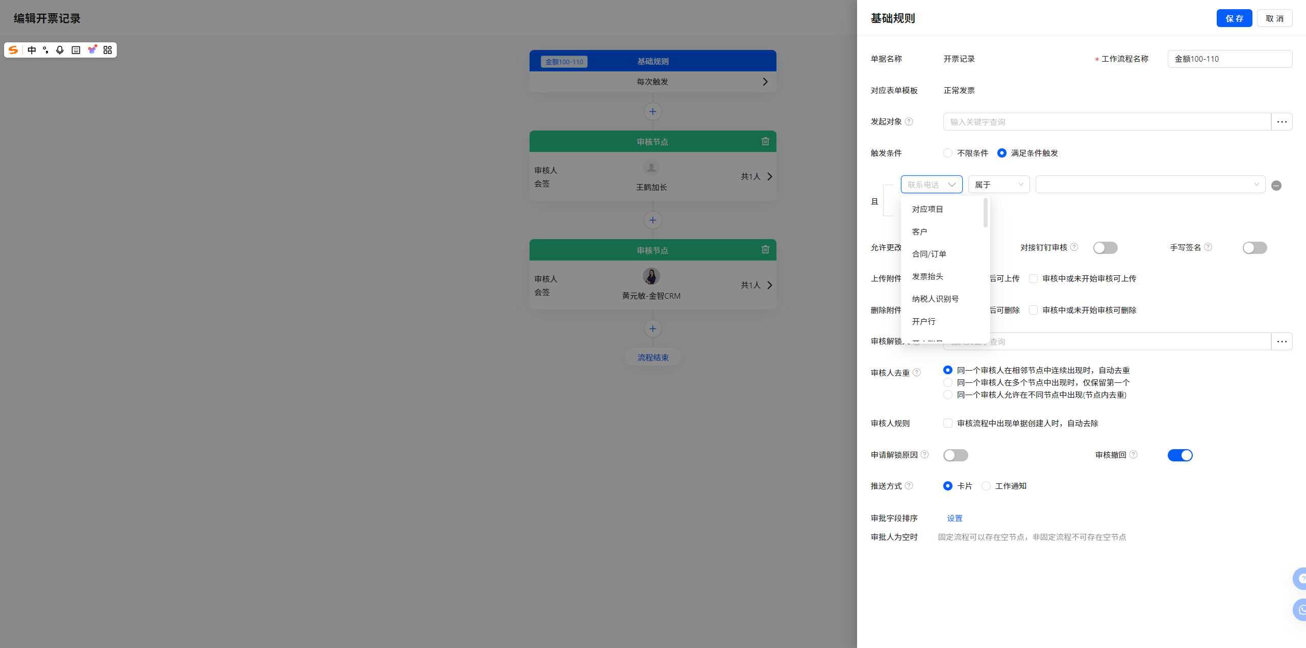This screenshot has height=648, width=1306.
Task: Add a node below 基础规则 with plus
Action: point(652,112)
